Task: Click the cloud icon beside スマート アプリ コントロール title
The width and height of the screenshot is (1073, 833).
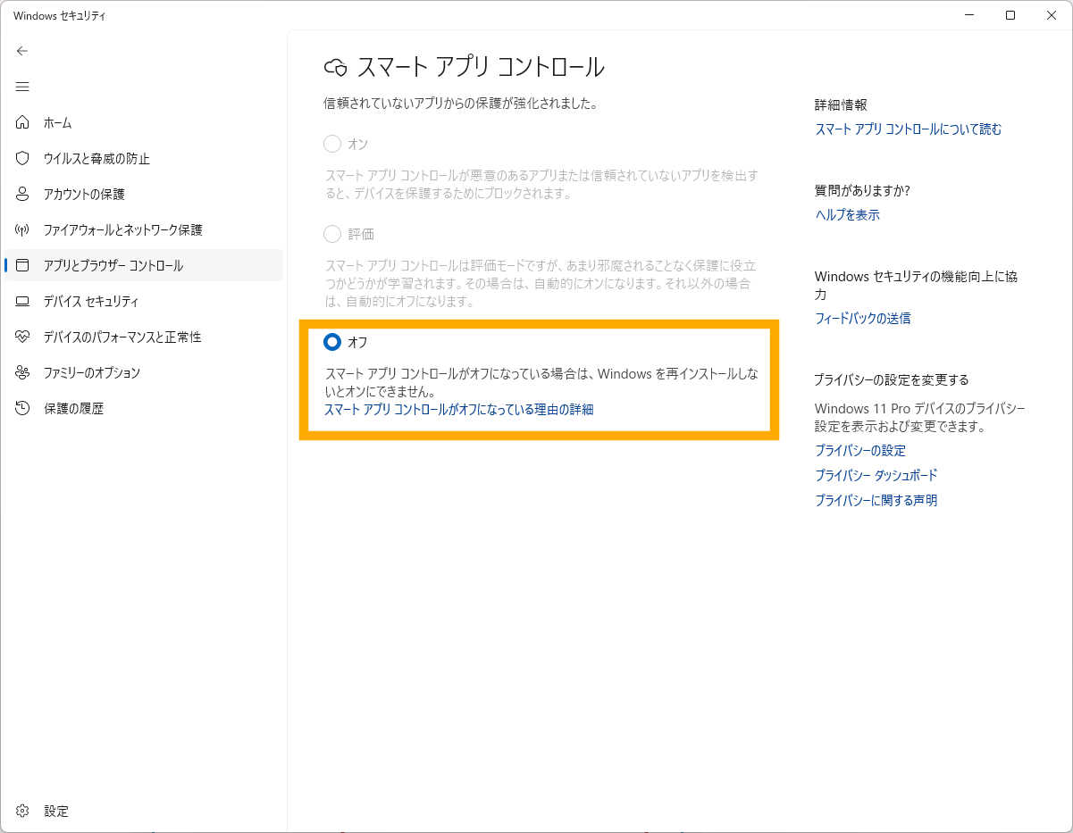Action: [x=335, y=67]
